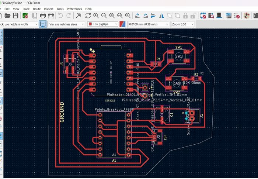
Task: Activate the zoom to selection tool
Action: (128, 16)
